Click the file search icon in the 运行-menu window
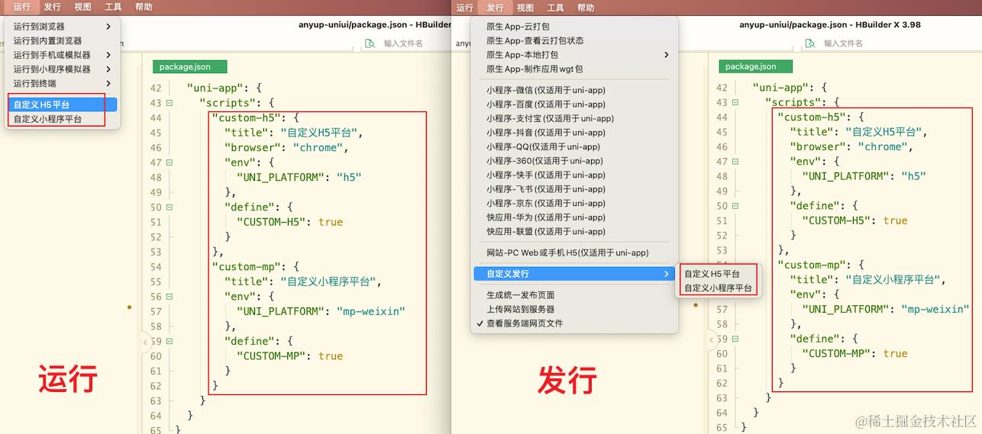This screenshot has width=982, height=434. (370, 43)
